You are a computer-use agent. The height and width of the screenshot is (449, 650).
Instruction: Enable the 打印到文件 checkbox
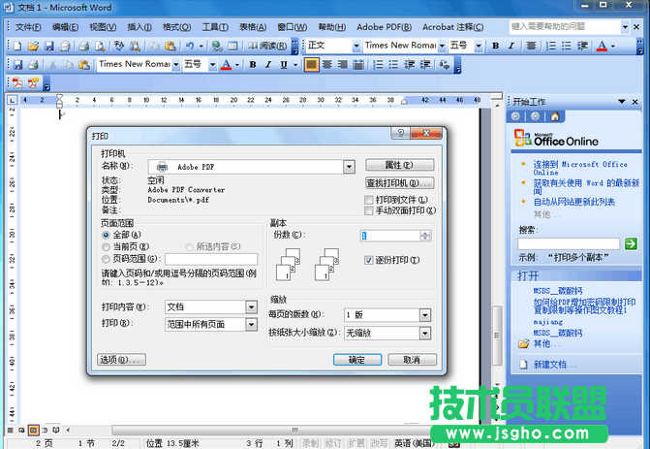click(x=368, y=200)
